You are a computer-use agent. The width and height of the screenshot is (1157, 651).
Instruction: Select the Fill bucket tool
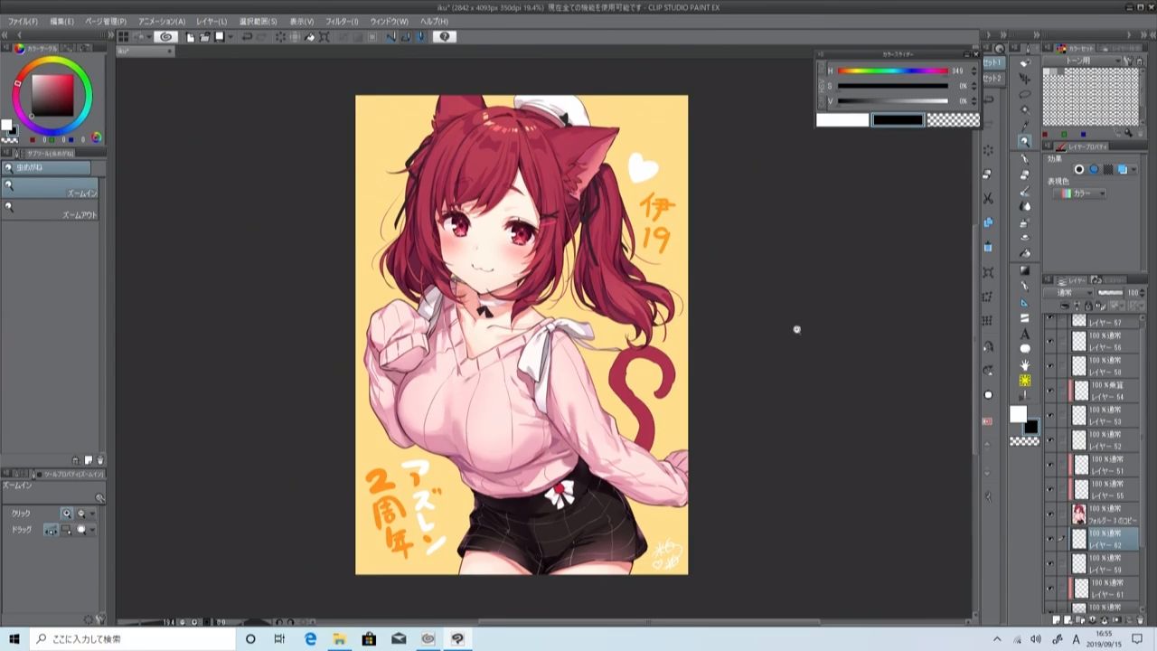point(1025,254)
